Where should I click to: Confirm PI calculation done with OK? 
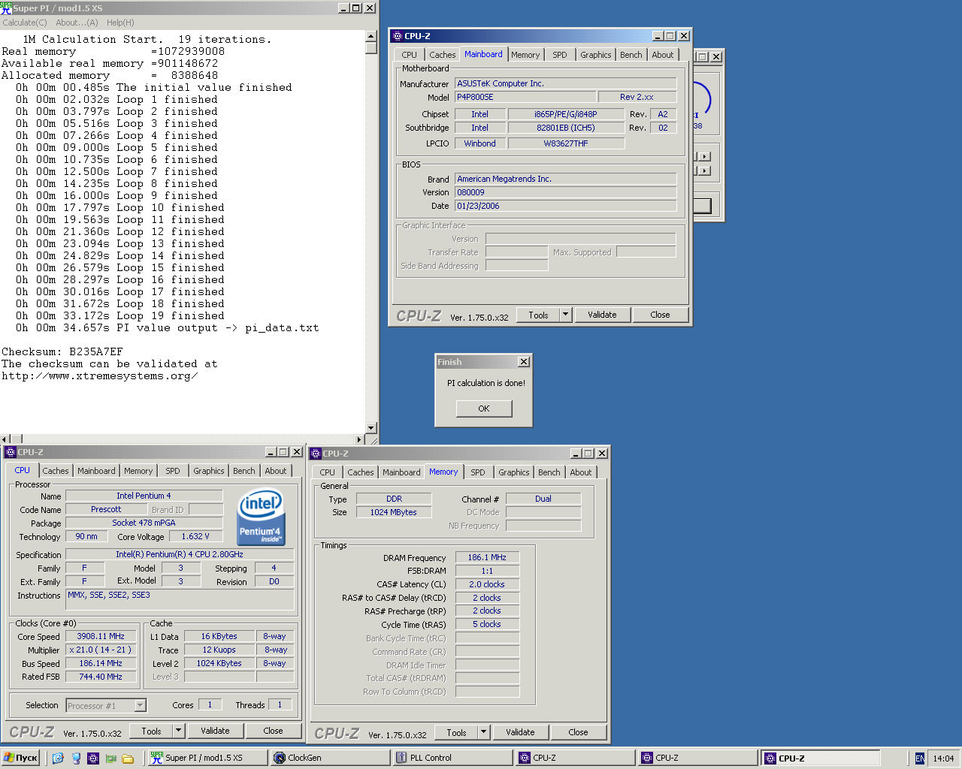484,409
